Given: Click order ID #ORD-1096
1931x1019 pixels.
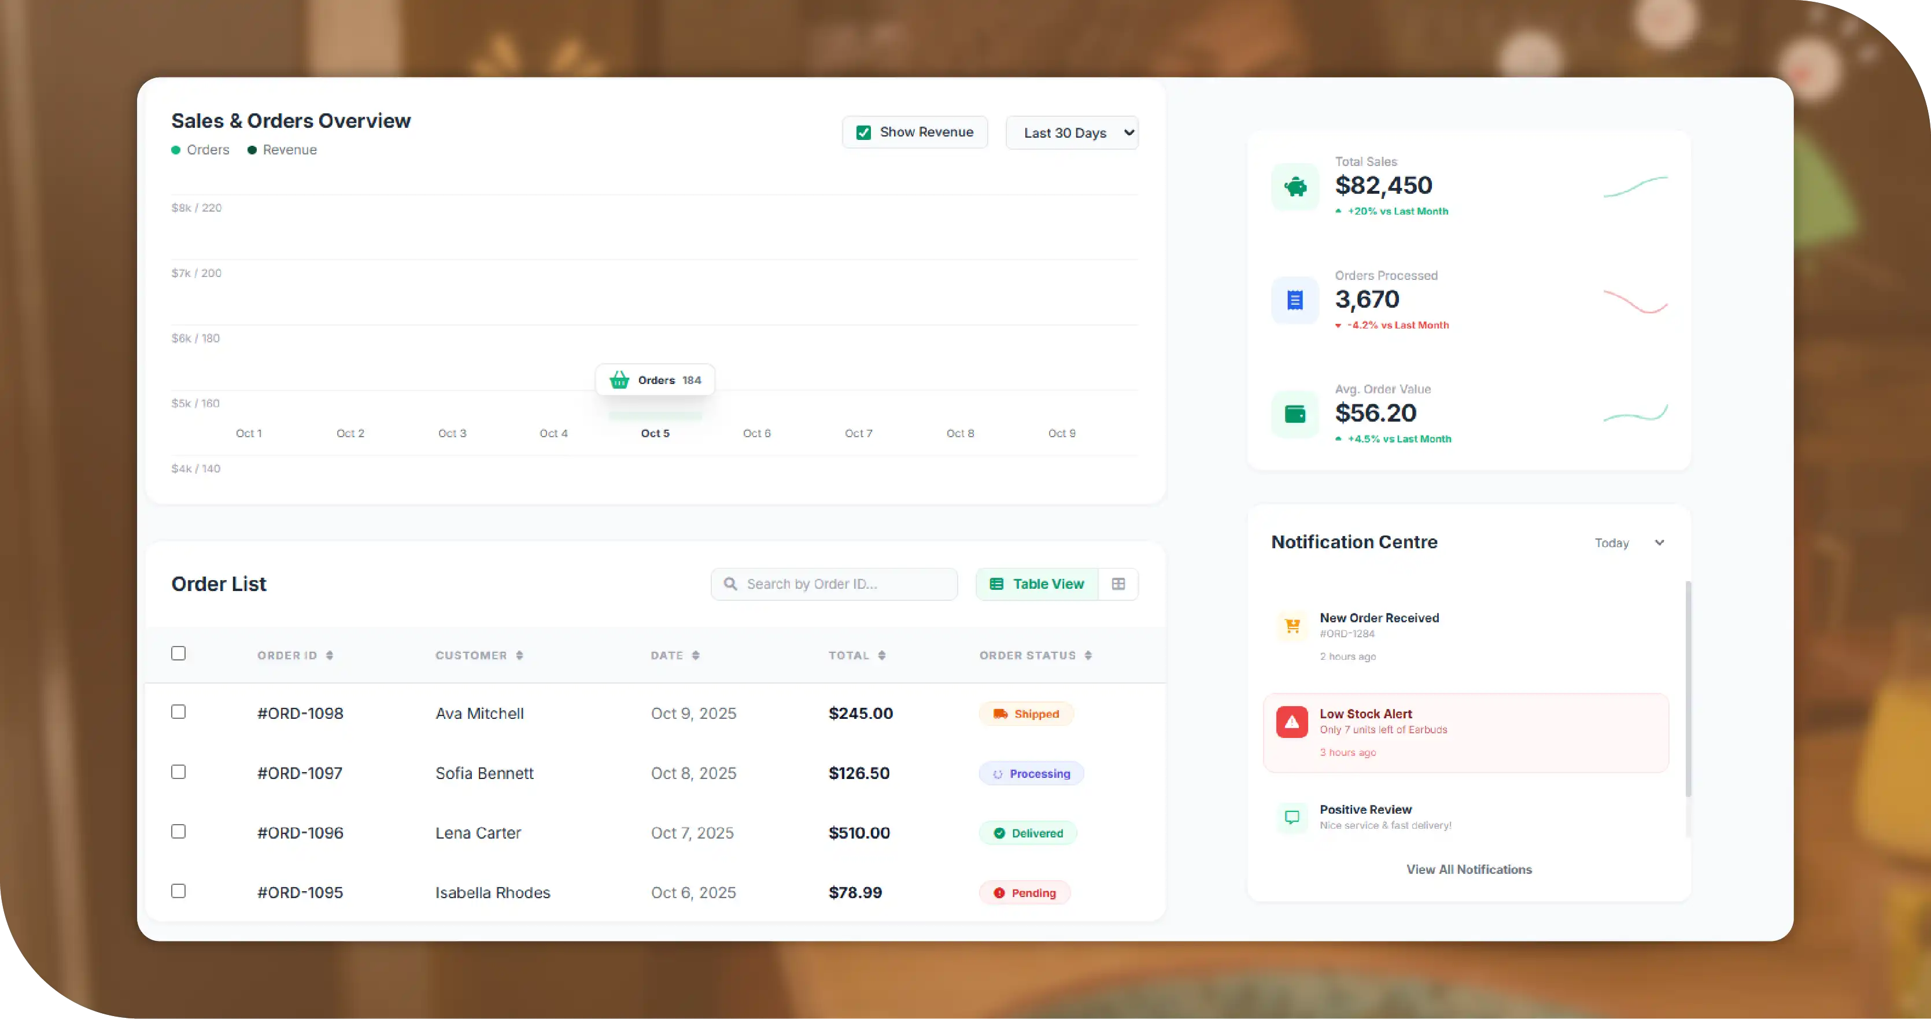Looking at the screenshot, I should click(301, 833).
